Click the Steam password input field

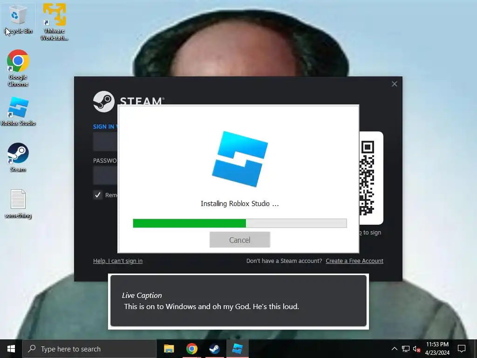[105, 175]
